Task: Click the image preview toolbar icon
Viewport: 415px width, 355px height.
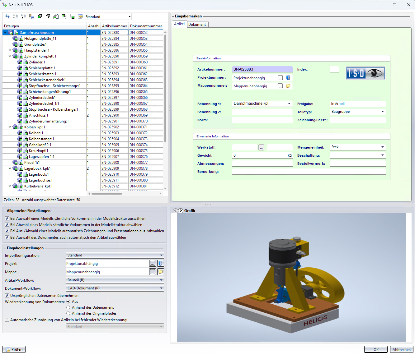Action: pyautogui.click(x=80, y=16)
